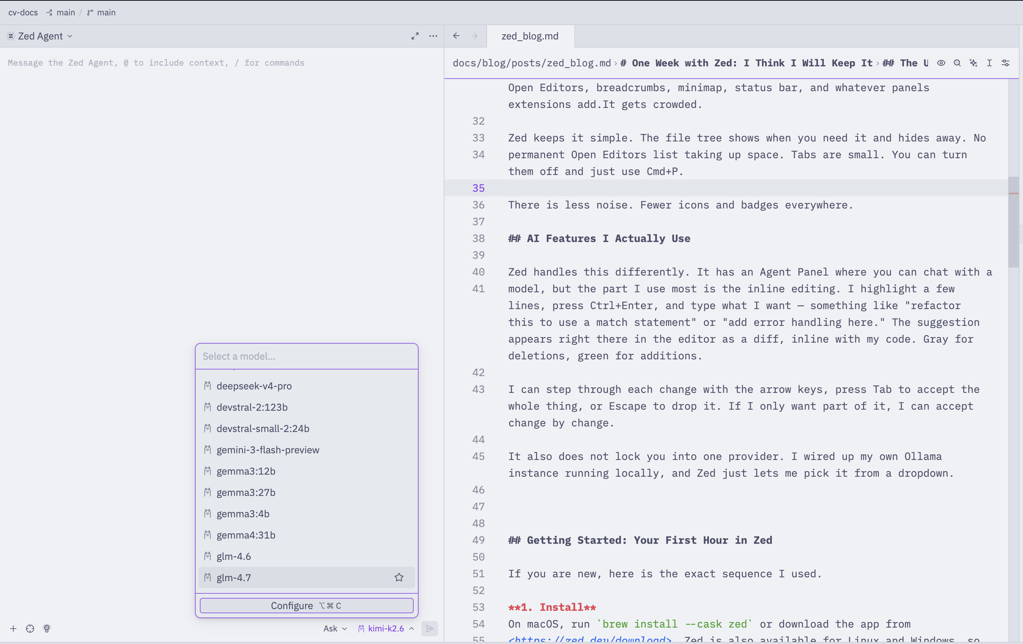Screen dimensions: 1023x644
Task: Favorite glm-4.7 with the star icon
Action: click(399, 577)
